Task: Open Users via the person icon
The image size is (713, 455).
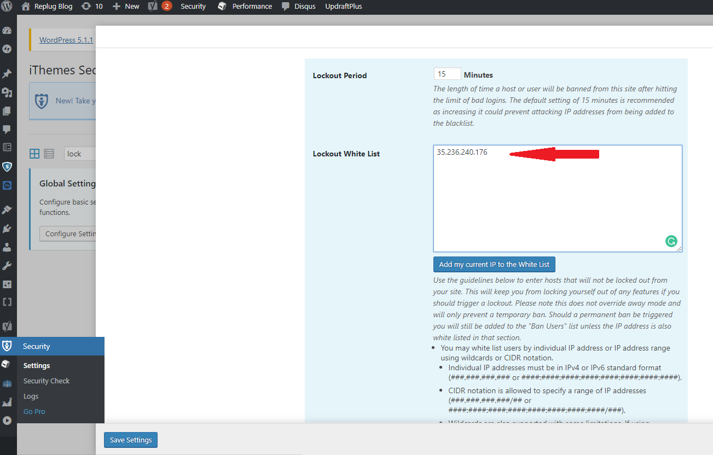Action: 7,247
